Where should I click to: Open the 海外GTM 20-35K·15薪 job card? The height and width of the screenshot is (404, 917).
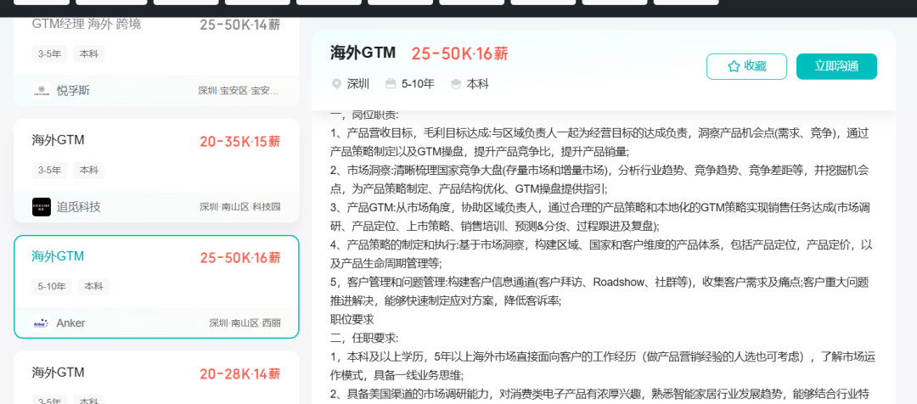[156, 171]
